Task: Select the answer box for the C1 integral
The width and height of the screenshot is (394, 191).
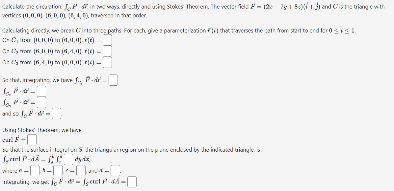Action: (x=113, y=80)
